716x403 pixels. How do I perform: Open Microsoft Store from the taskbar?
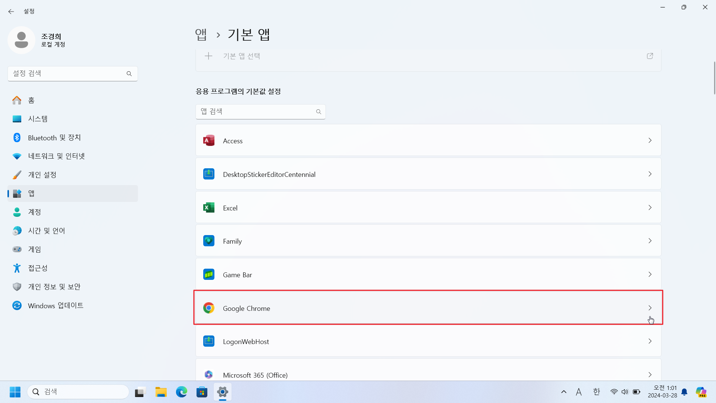click(x=202, y=392)
